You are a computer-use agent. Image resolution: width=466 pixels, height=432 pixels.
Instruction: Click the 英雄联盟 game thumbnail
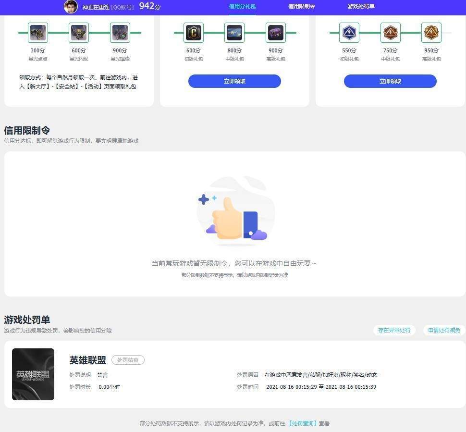click(33, 374)
